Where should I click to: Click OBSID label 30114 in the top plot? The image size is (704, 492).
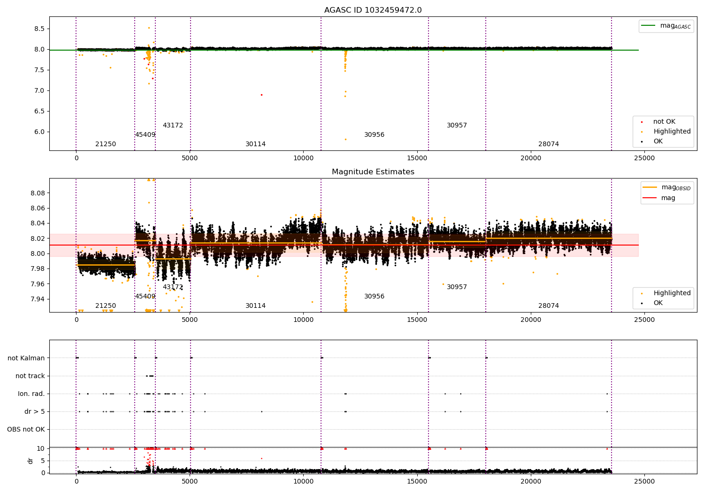pyautogui.click(x=255, y=144)
